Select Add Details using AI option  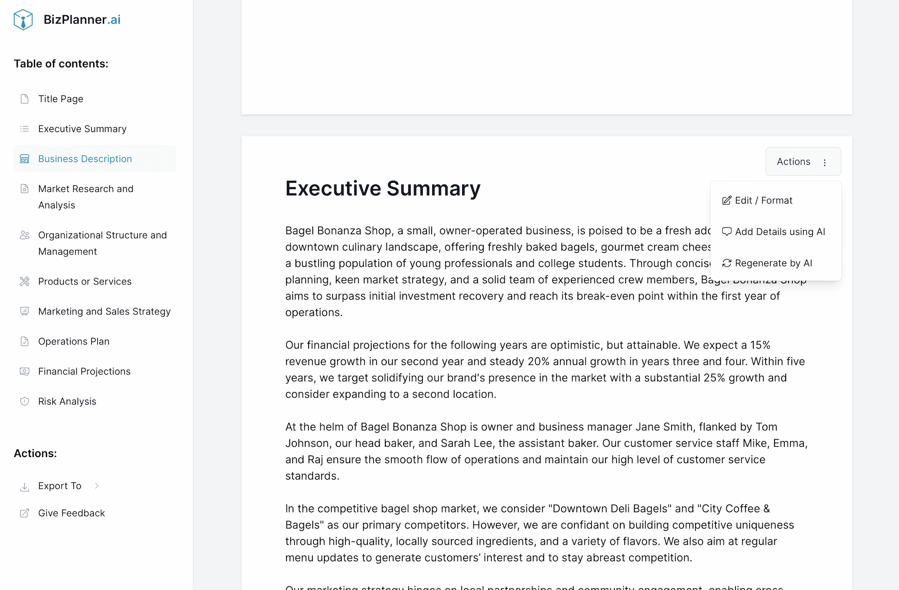780,232
